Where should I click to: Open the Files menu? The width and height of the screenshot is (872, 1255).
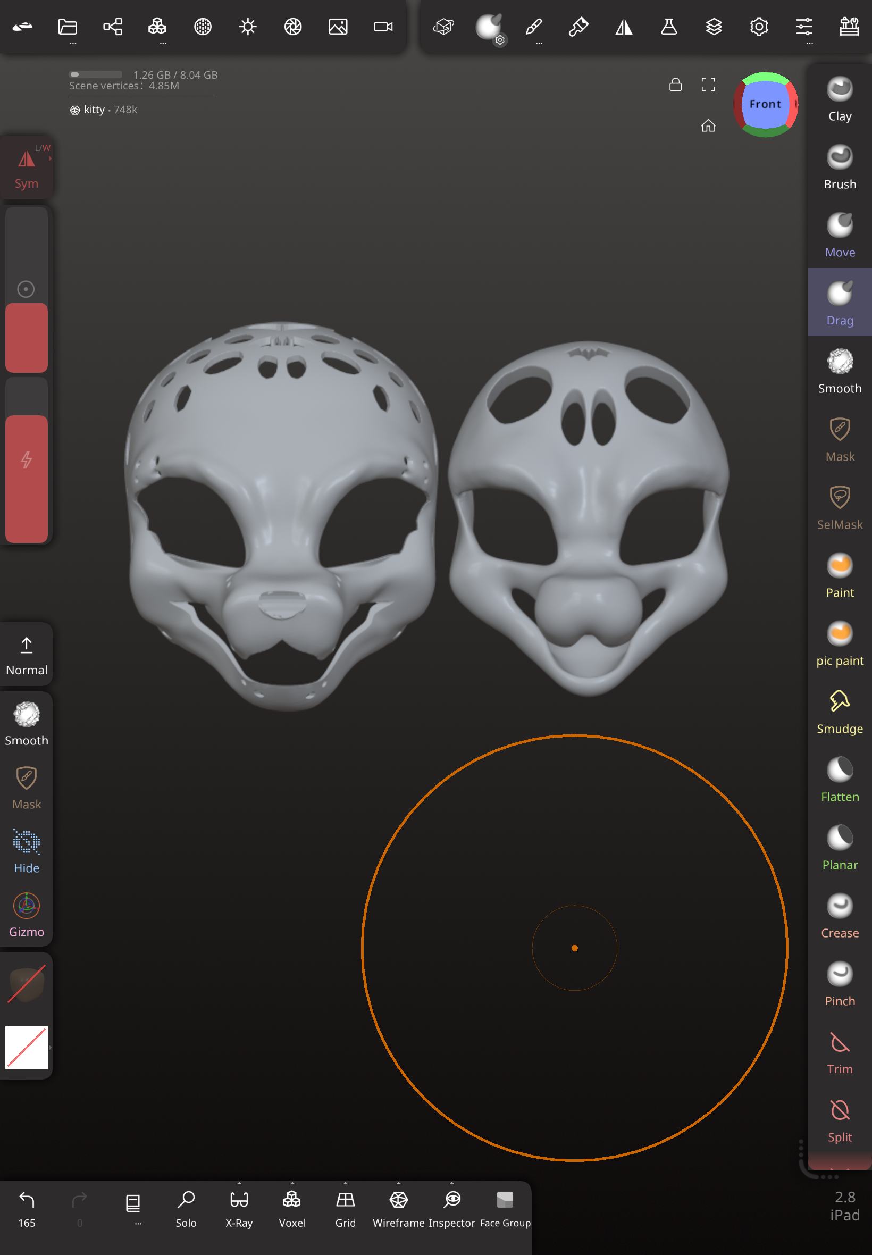[68, 27]
